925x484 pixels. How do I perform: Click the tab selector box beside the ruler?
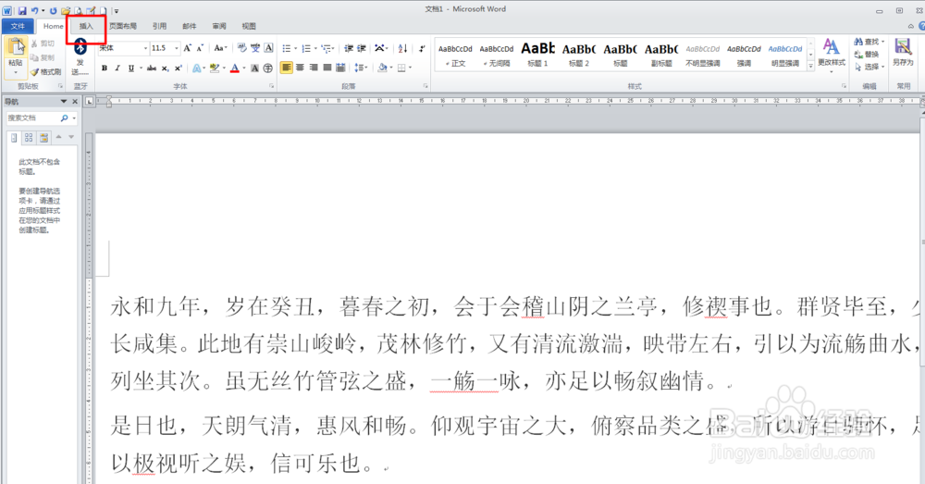point(89,102)
